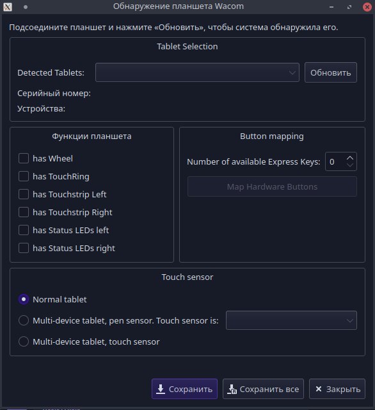Click the Сохранить button with download icon

[x=184, y=389]
